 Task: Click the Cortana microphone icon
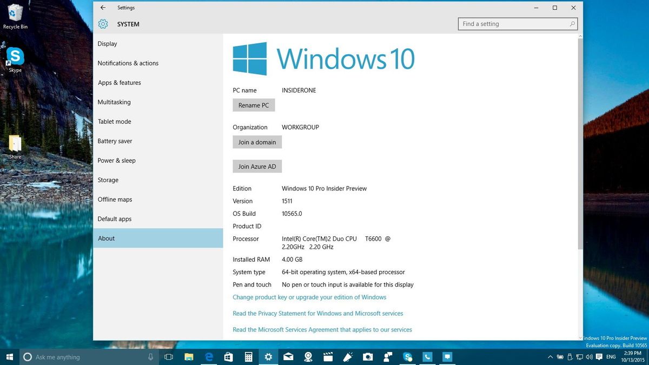coord(150,357)
